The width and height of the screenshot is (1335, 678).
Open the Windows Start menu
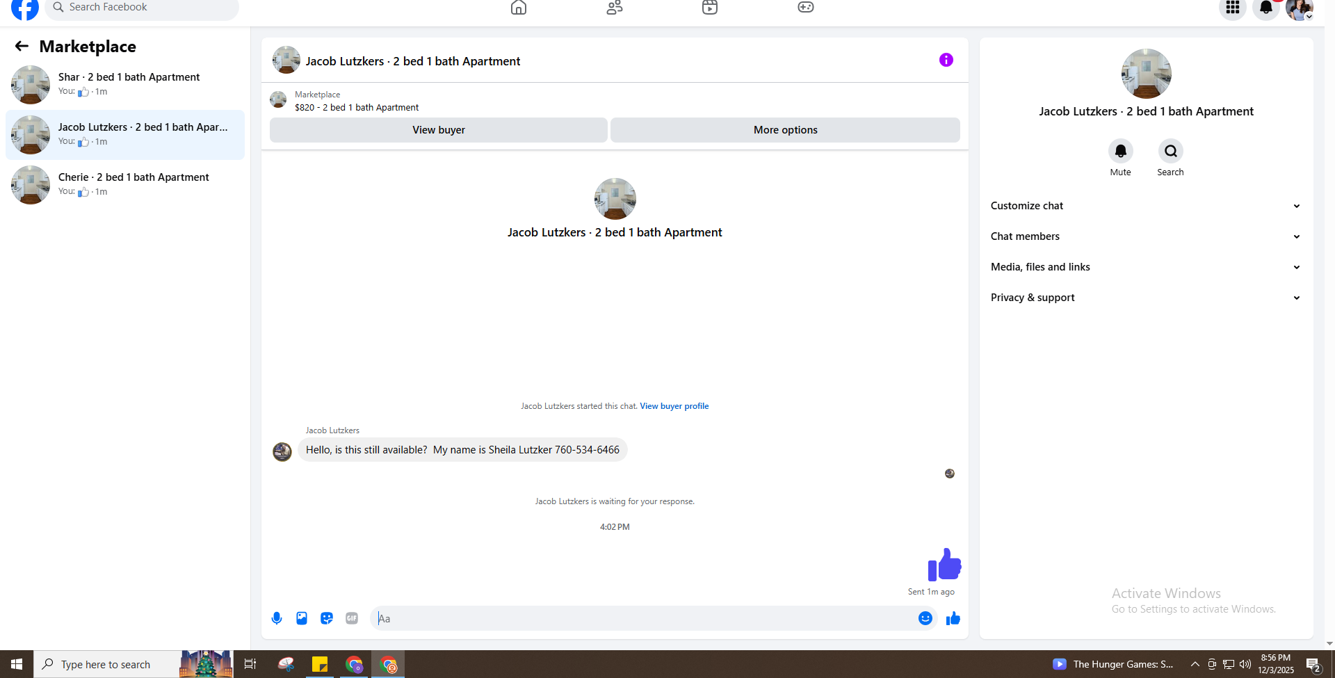[x=17, y=664]
